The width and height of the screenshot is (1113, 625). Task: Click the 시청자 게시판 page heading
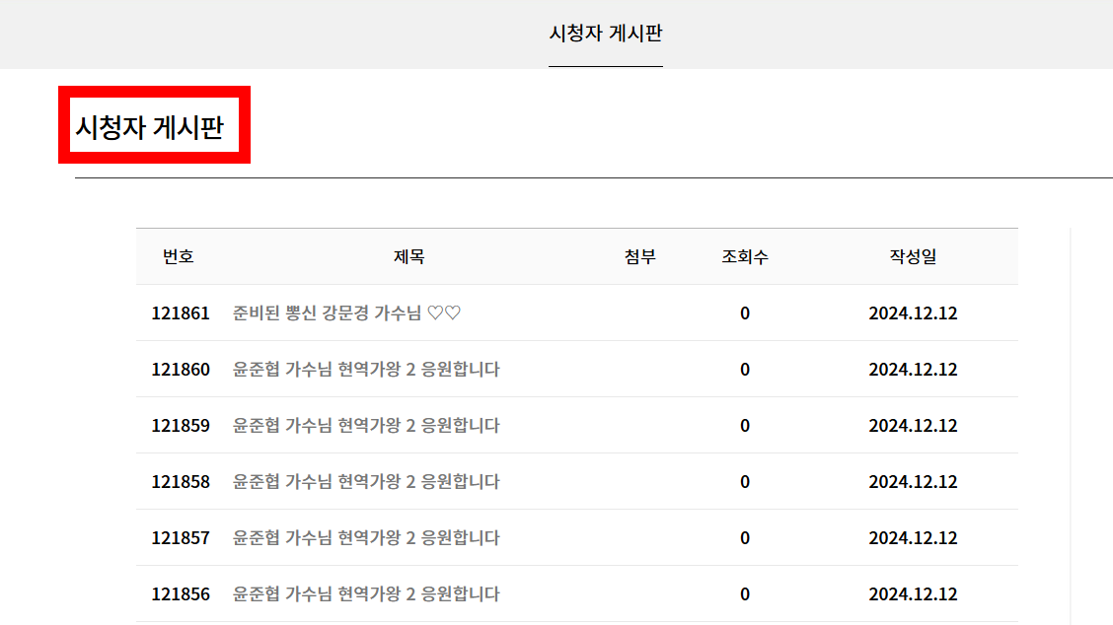point(150,127)
